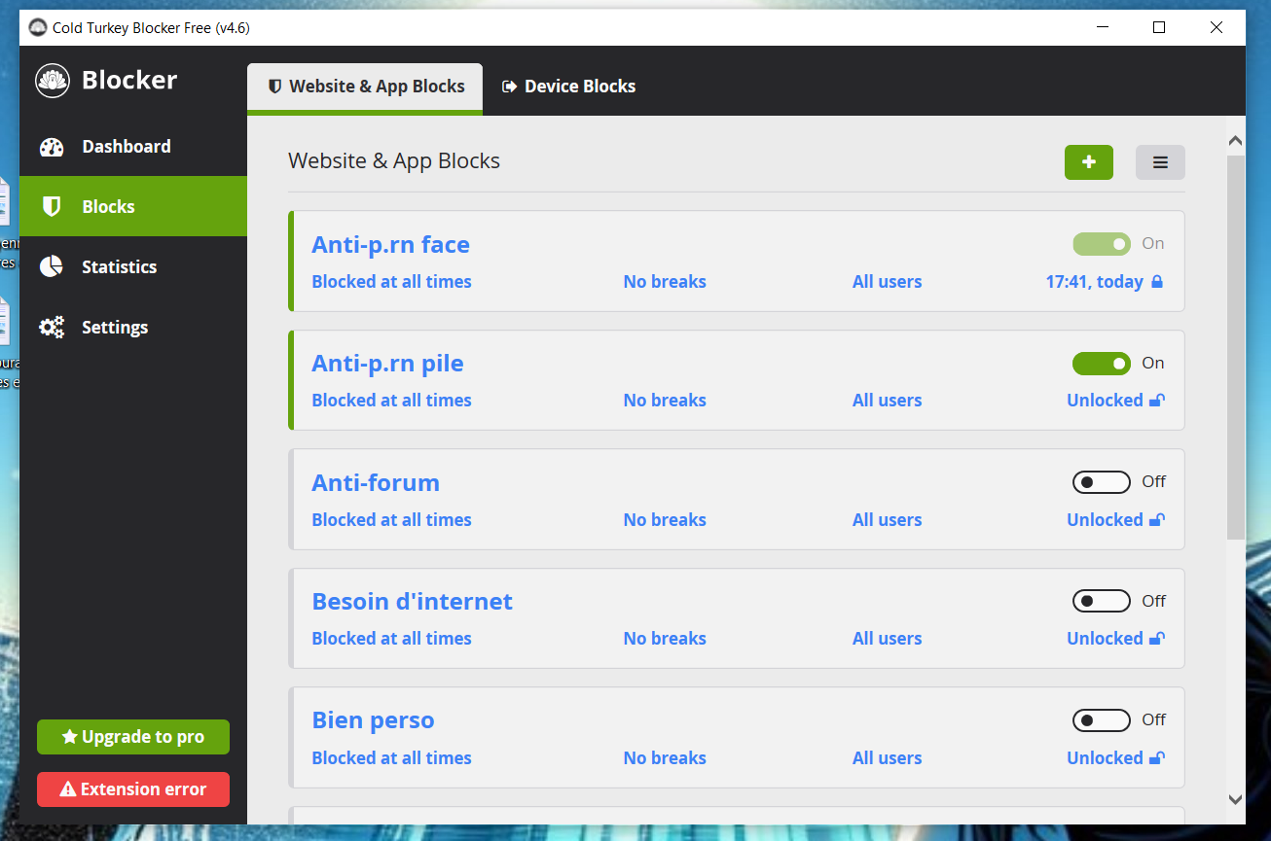Change 'All users' for Anti-forum
Image resolution: width=1271 pixels, height=841 pixels.
pos(887,520)
